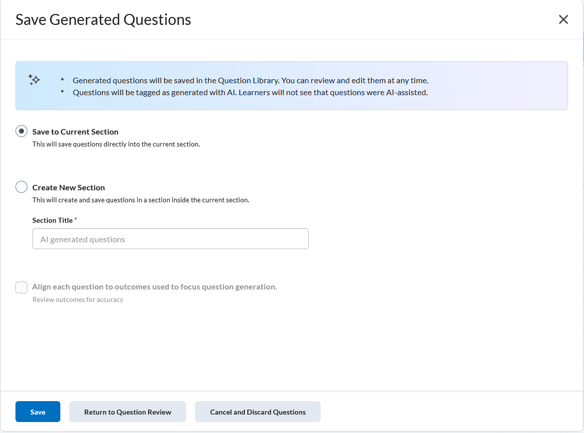584x433 pixels.
Task: Choose the Create New Section radio option
Action: pos(21,187)
